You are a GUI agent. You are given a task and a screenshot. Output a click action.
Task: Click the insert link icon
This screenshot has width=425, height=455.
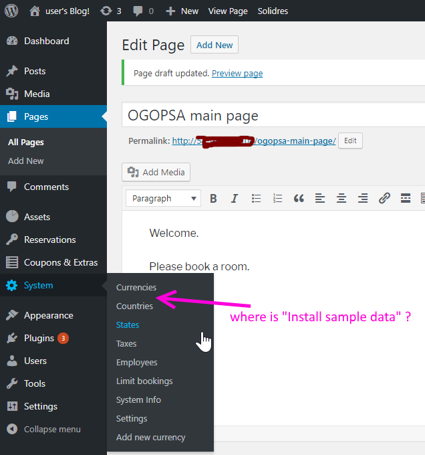384,199
